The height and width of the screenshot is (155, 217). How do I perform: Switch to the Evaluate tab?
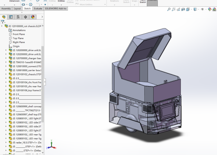(38, 9)
